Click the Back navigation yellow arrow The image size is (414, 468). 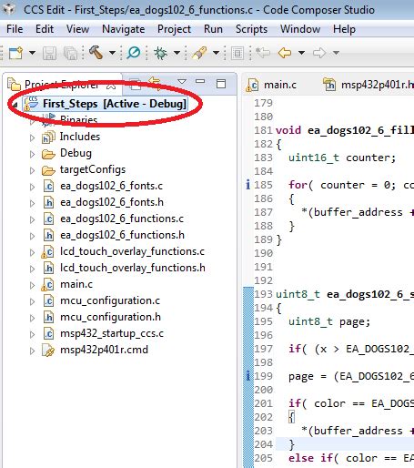285,53
